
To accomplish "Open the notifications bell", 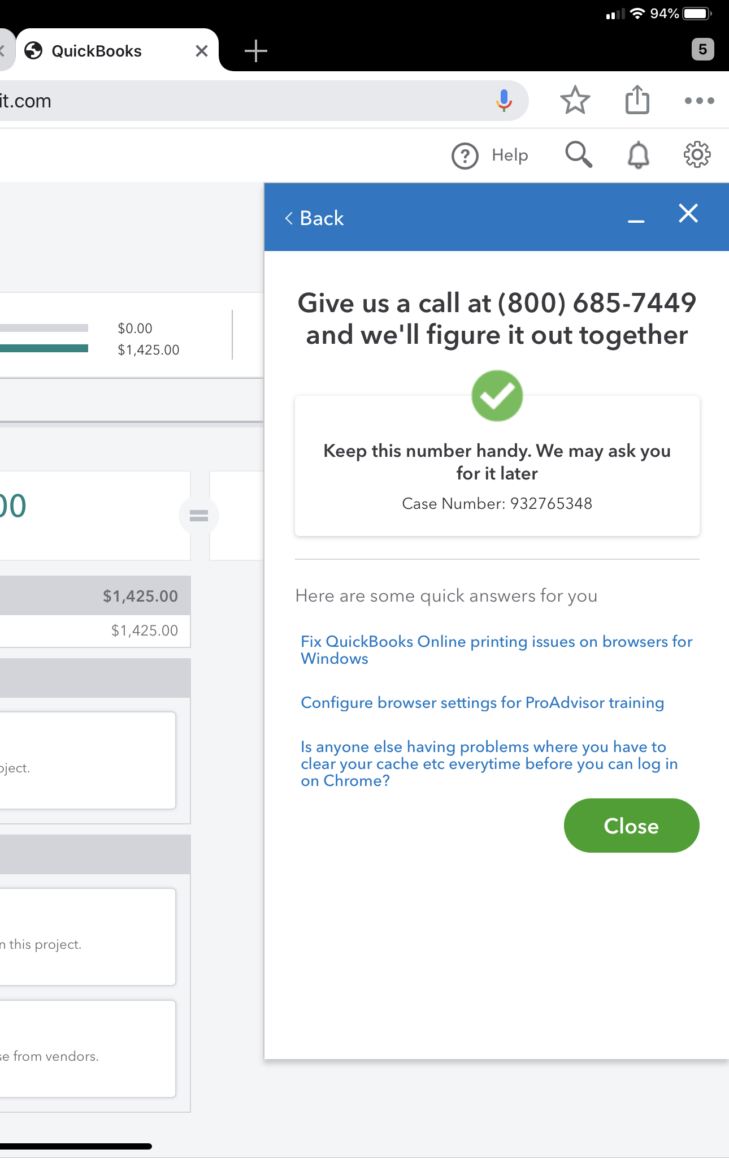I will pyautogui.click(x=639, y=155).
